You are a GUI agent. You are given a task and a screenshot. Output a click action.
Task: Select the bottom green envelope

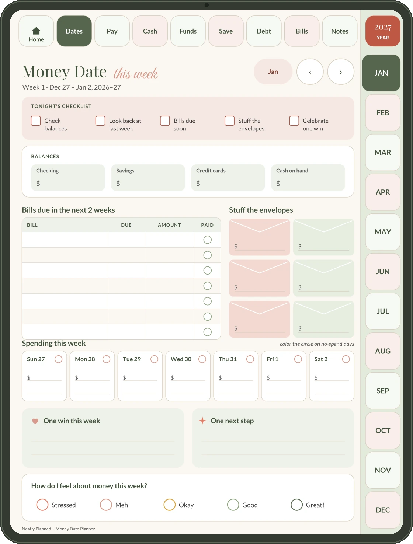tap(324, 319)
